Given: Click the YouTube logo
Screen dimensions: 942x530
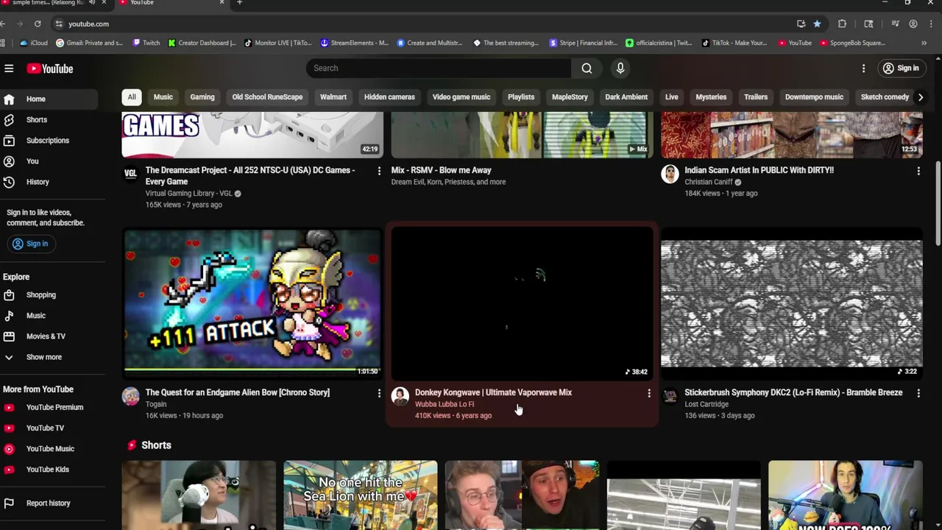Looking at the screenshot, I should click(50, 68).
